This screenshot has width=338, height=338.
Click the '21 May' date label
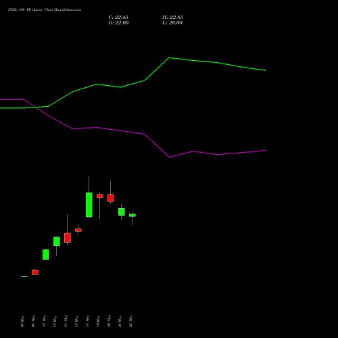(120, 321)
